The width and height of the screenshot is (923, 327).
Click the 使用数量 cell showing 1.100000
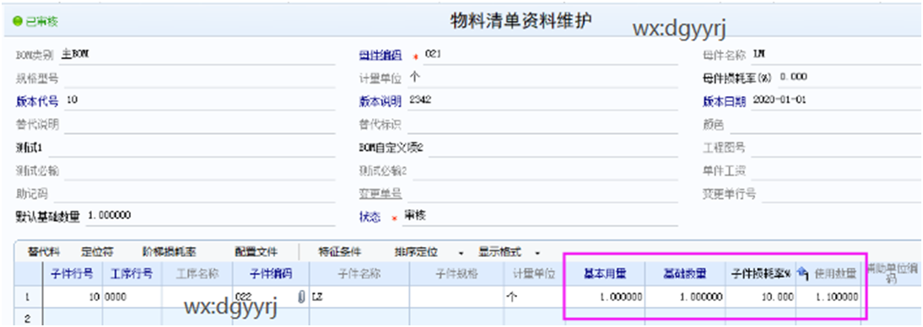coord(829,298)
